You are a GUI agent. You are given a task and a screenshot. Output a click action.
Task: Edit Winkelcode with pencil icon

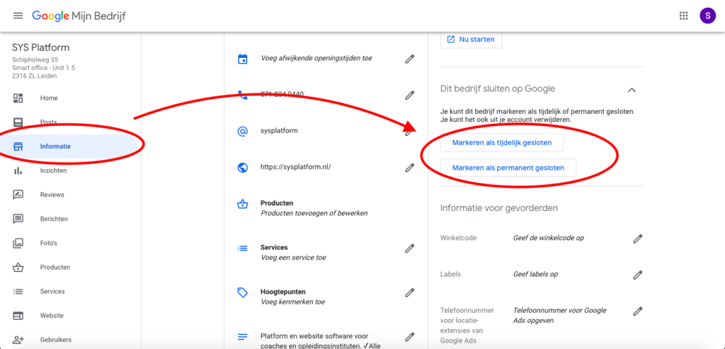(638, 239)
